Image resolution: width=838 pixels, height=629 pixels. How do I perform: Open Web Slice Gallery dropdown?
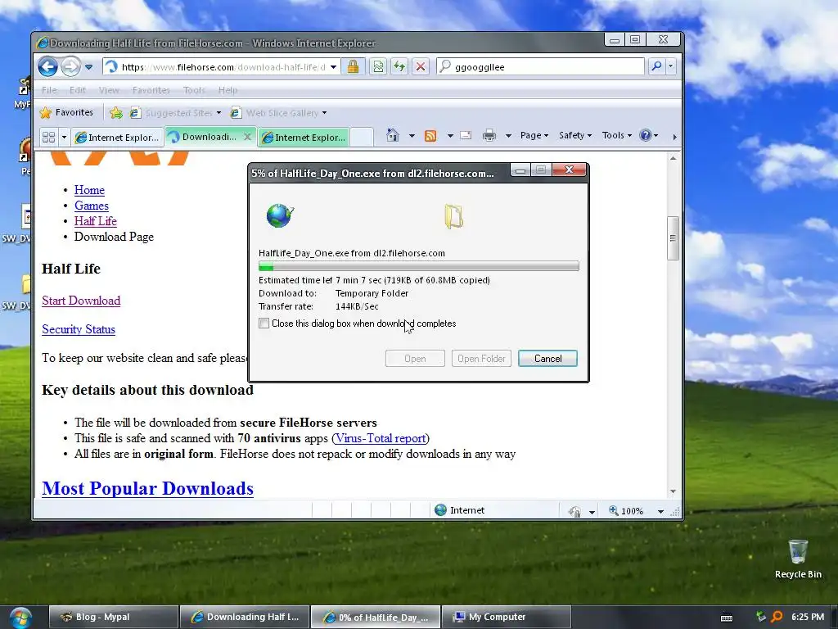324,113
